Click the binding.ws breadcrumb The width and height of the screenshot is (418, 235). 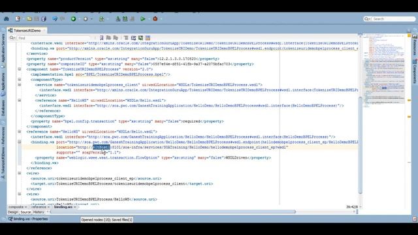pyautogui.click(x=63, y=207)
